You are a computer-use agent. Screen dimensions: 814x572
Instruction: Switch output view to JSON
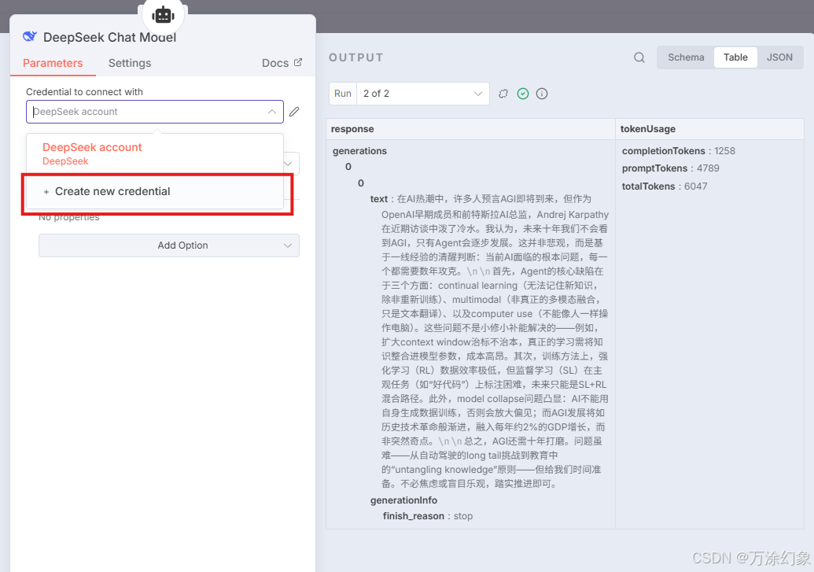pyautogui.click(x=779, y=57)
